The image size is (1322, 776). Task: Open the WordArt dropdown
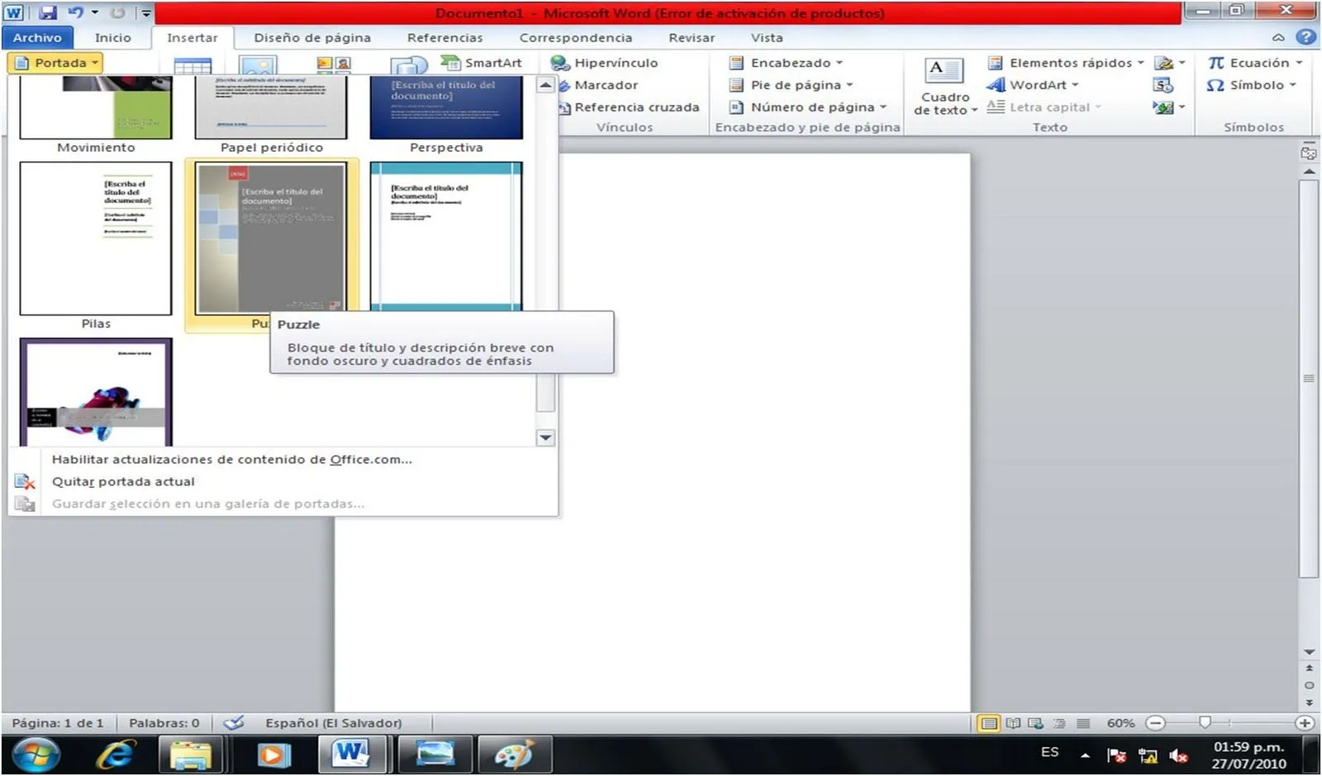click(x=1033, y=85)
